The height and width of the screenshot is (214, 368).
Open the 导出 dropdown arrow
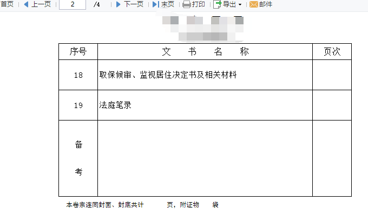pos(240,4)
